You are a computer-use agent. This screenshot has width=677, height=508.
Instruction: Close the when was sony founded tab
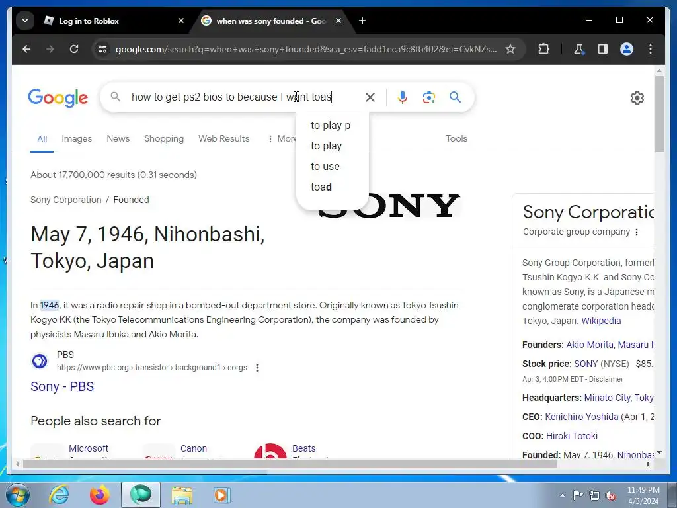pos(338,21)
